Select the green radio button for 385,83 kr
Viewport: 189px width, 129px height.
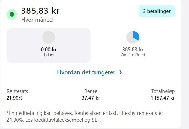coord(12,14)
